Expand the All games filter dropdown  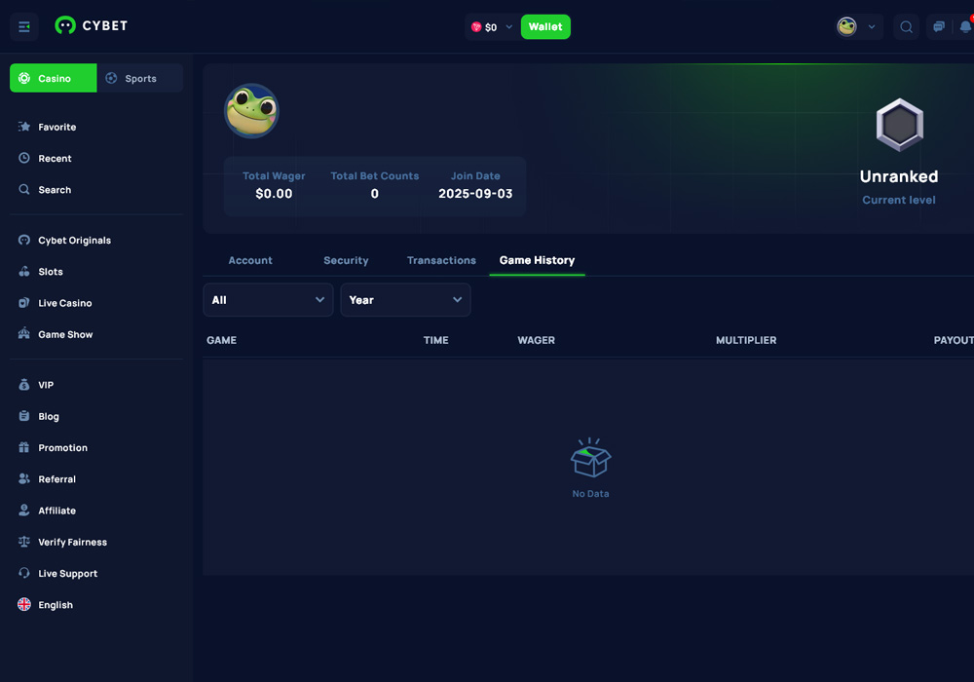click(268, 300)
